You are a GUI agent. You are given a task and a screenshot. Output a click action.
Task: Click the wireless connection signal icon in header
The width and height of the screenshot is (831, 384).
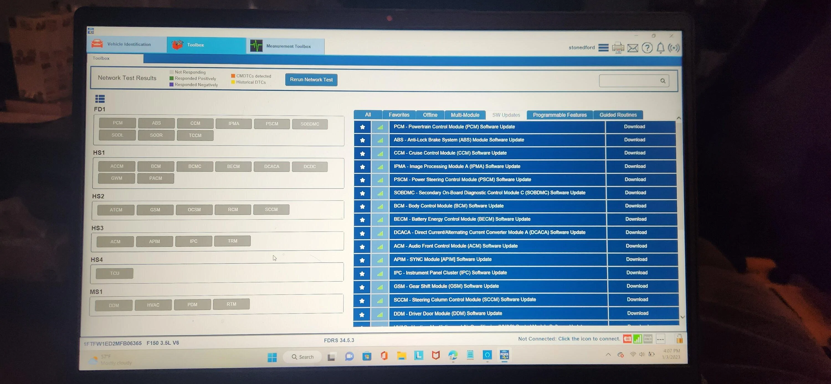(674, 48)
